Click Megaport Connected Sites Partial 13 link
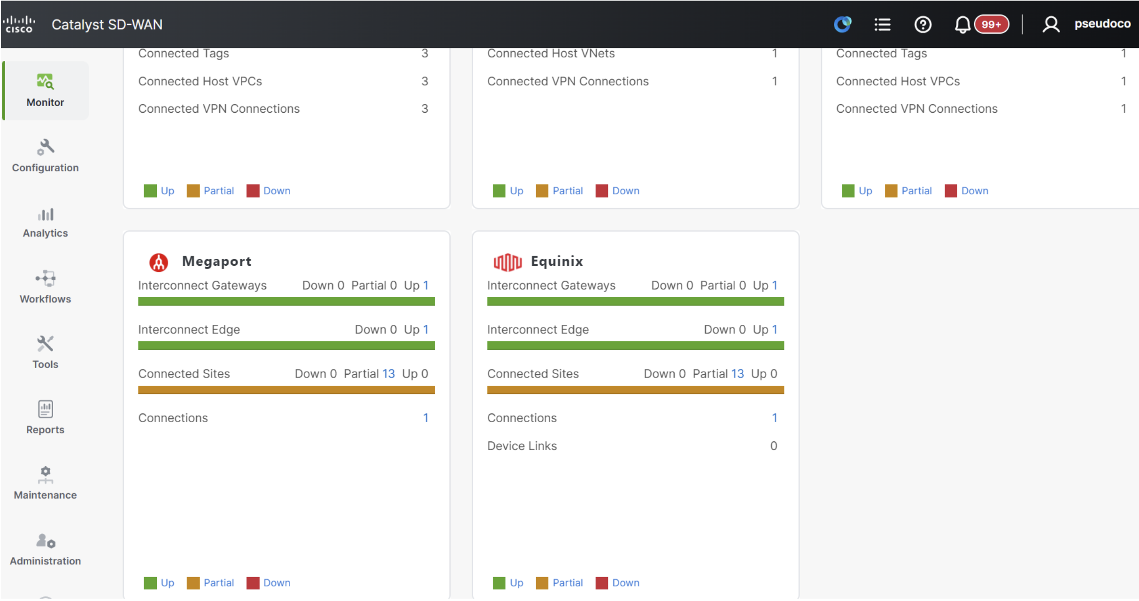This screenshot has height=601, width=1139. click(x=388, y=374)
